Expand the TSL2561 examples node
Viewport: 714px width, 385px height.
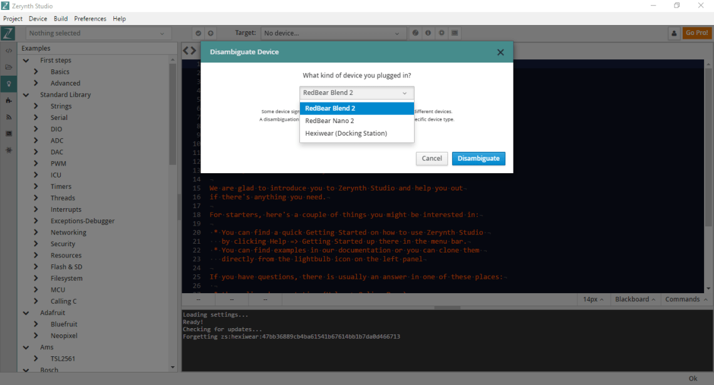click(x=36, y=359)
